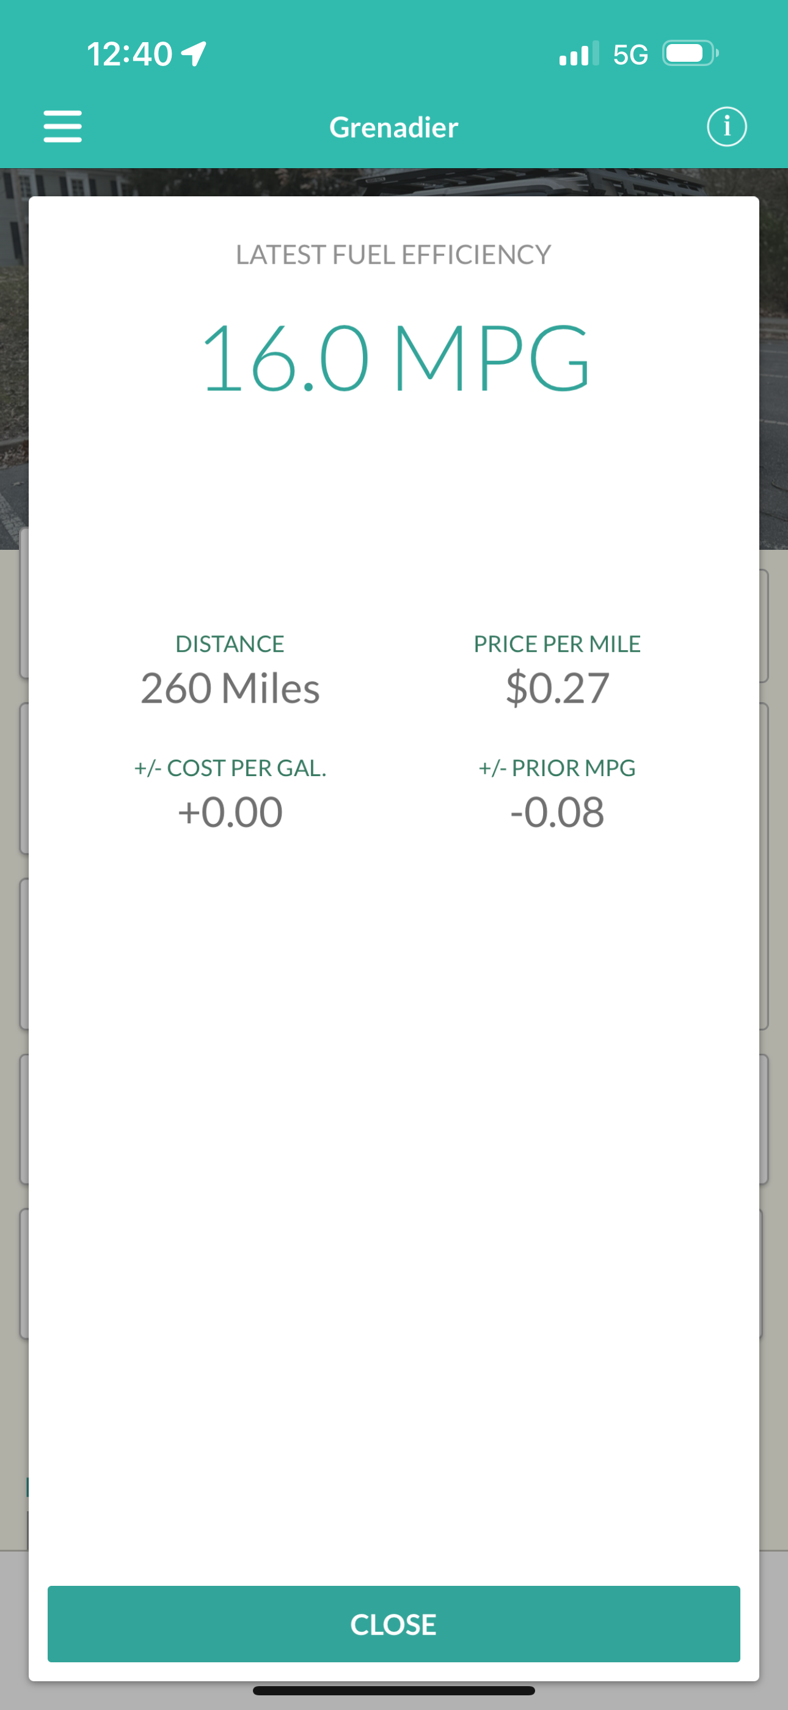788x1710 pixels.
Task: Tap the +/- Cost Per Gal. label
Action: click(230, 768)
